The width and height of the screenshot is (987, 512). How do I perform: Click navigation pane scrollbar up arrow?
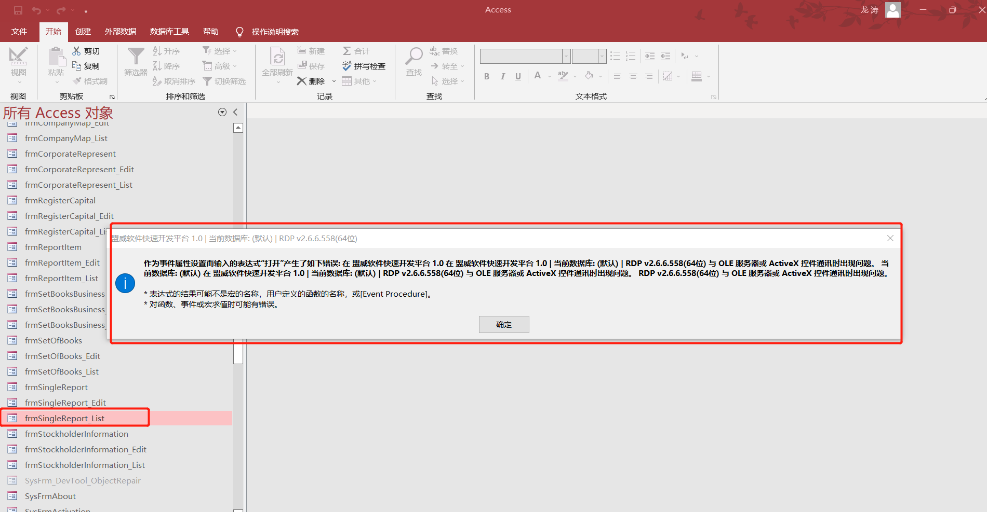tap(238, 128)
